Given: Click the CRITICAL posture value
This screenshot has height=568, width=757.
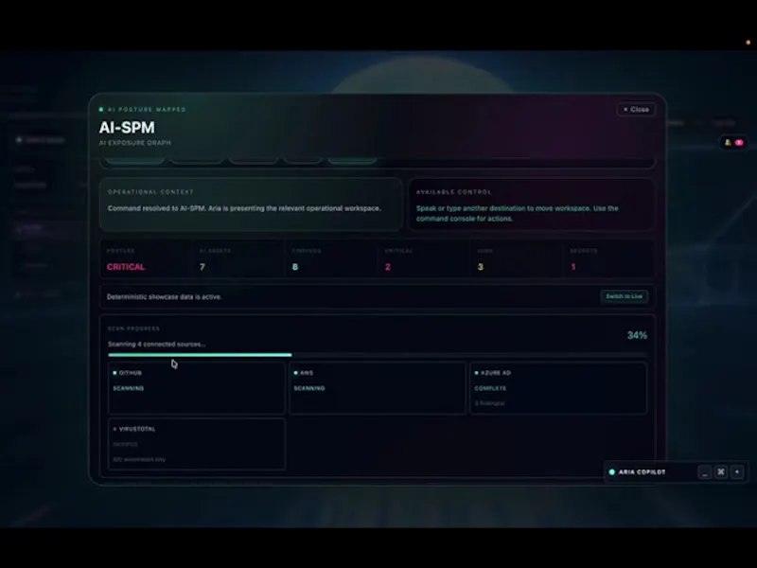Looking at the screenshot, I should coord(126,267).
